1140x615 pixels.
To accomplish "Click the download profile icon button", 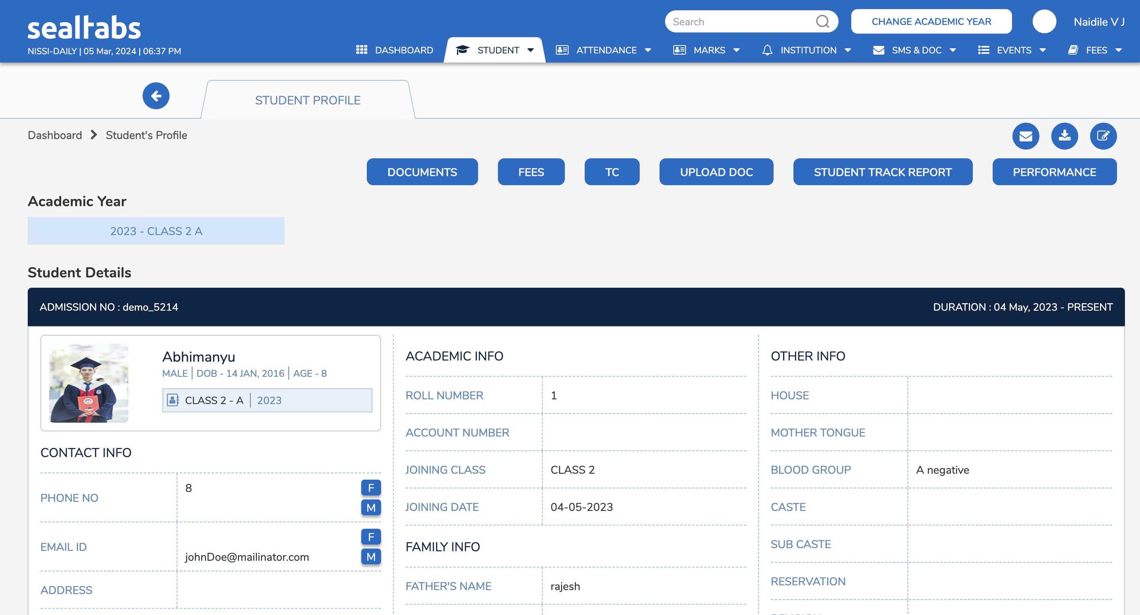I will (x=1064, y=136).
